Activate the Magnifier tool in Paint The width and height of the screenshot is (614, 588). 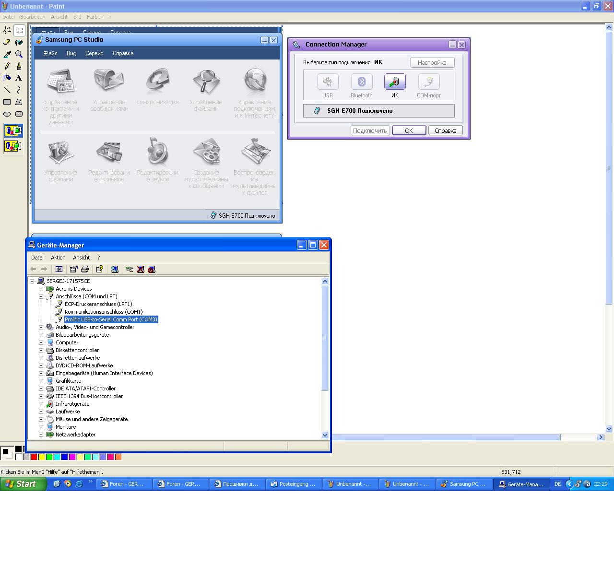click(19, 54)
